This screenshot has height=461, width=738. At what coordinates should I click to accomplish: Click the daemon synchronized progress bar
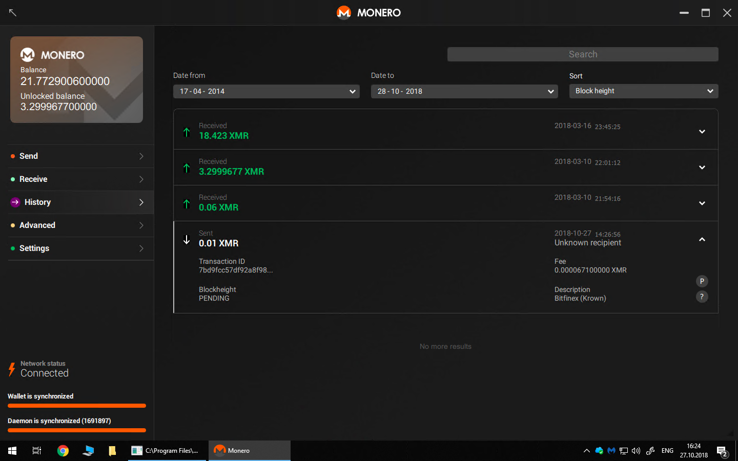[x=77, y=430]
